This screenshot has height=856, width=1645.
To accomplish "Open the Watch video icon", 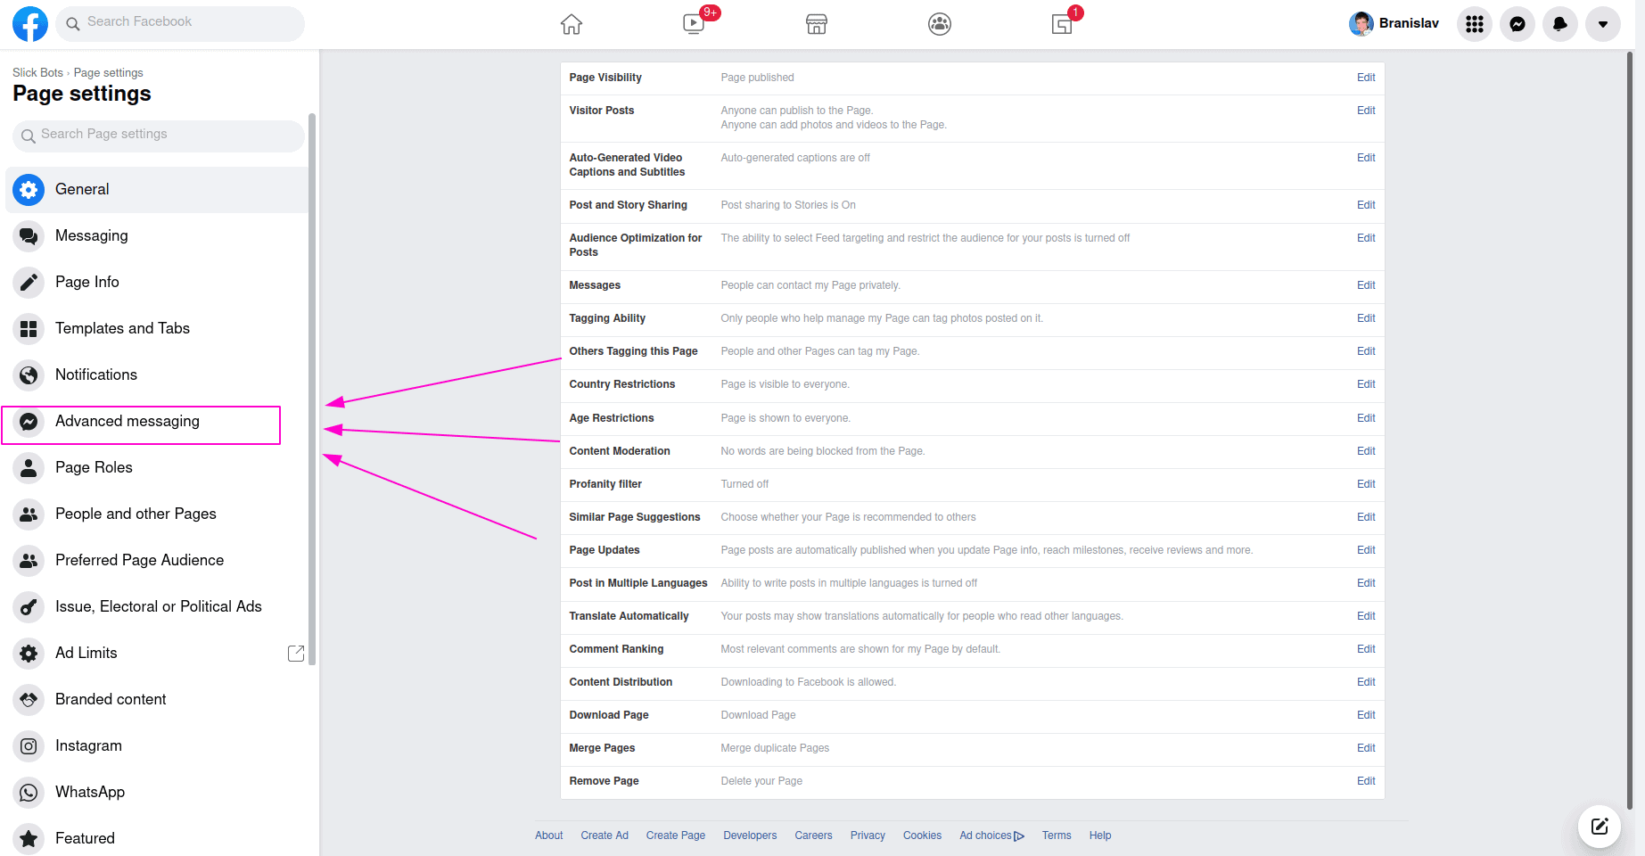I will pyautogui.click(x=694, y=24).
